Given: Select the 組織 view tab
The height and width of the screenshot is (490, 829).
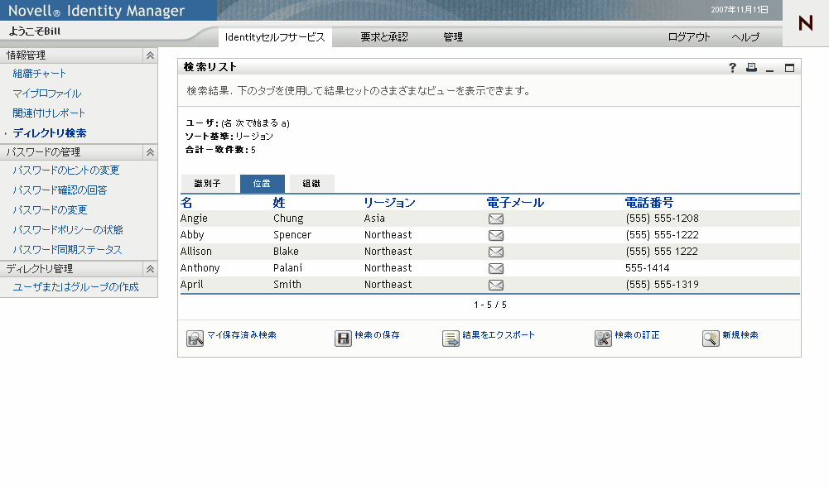Looking at the screenshot, I should pyautogui.click(x=312, y=184).
